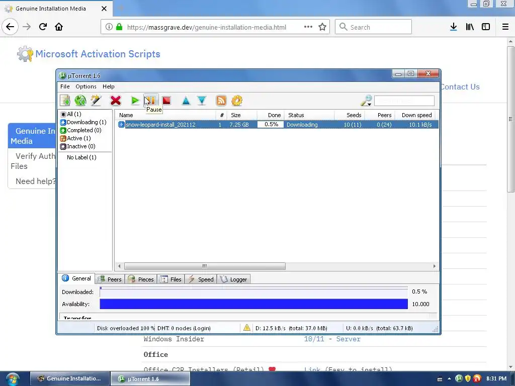This screenshot has height=386, width=515.
Task: Switch to the Peers tab
Action: 110,279
